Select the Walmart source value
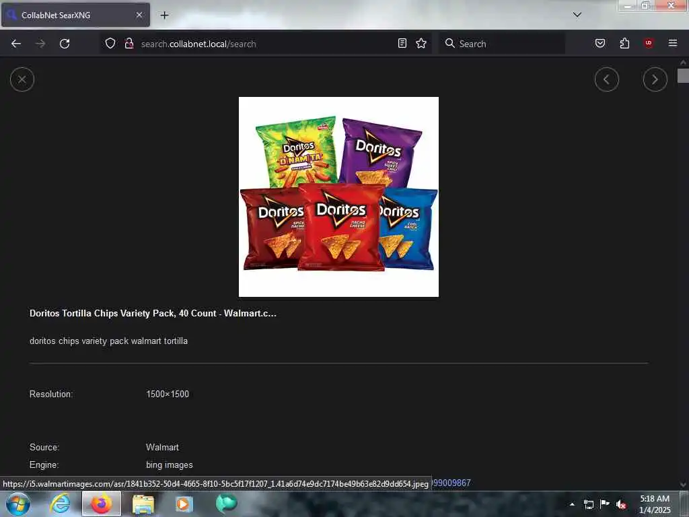 click(x=162, y=448)
